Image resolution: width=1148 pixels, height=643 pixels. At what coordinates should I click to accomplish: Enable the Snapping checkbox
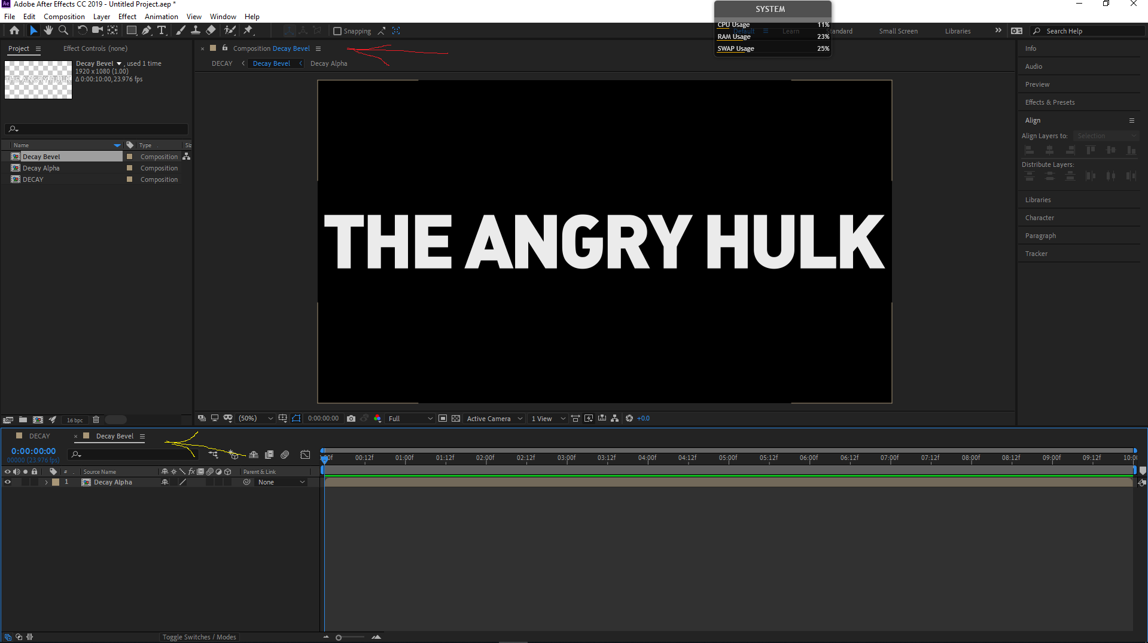pyautogui.click(x=337, y=31)
